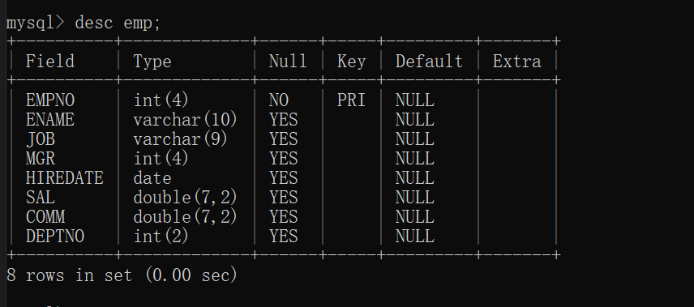Click the varchar(9) type for JOB
The width and height of the screenshot is (694, 307).
[180, 139]
